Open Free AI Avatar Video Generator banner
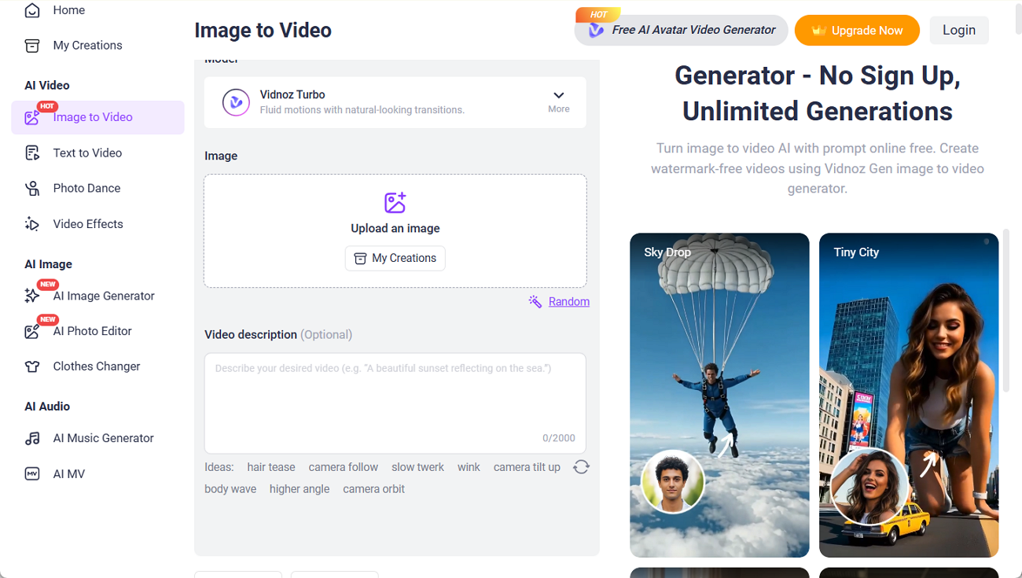1022x578 pixels. 681,31
